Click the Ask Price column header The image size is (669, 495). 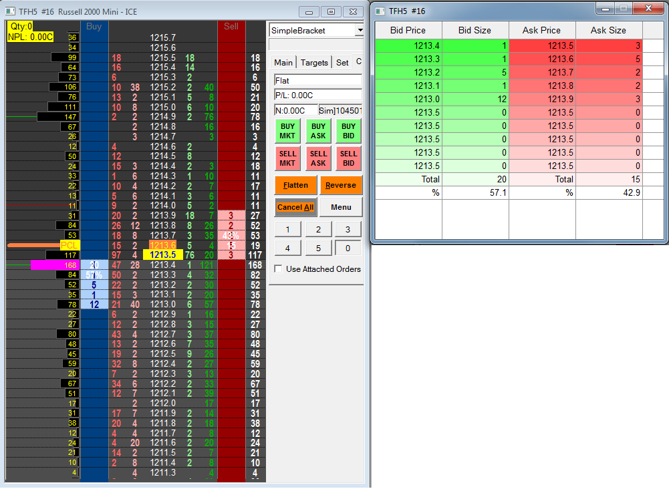pyautogui.click(x=542, y=30)
